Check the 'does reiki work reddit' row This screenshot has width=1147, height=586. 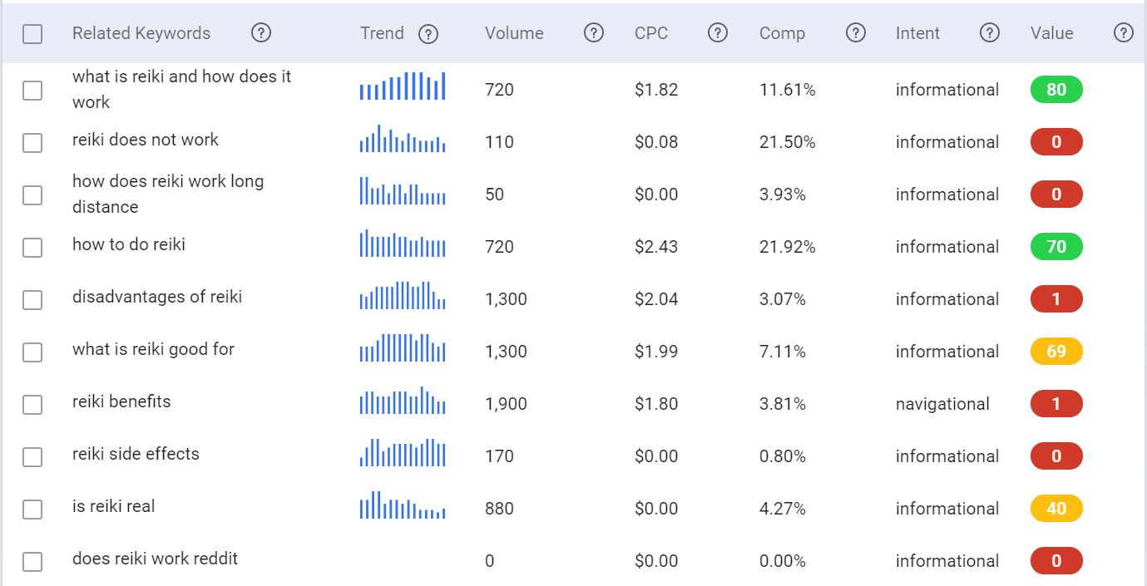click(x=32, y=561)
